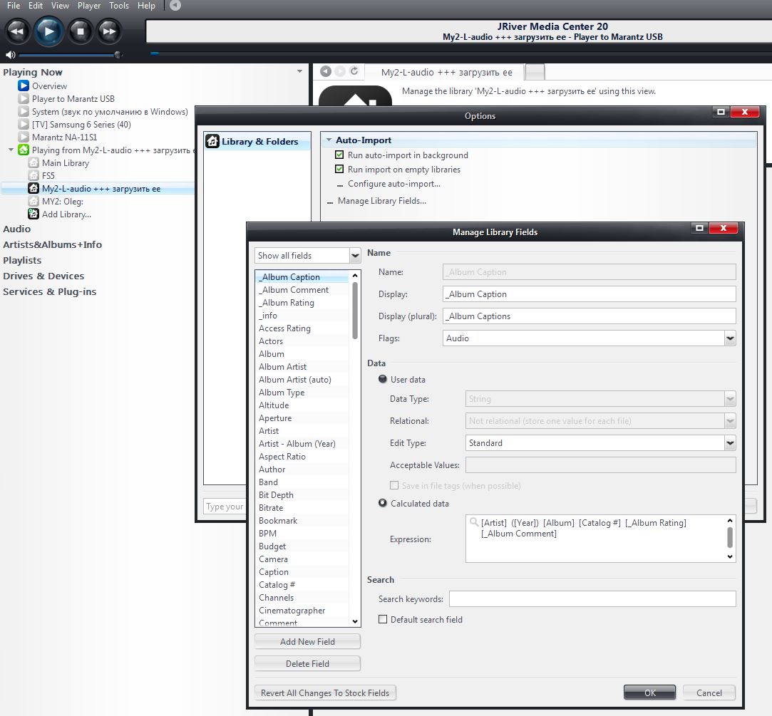Click the Add Library icon
772x716 pixels.
point(34,214)
